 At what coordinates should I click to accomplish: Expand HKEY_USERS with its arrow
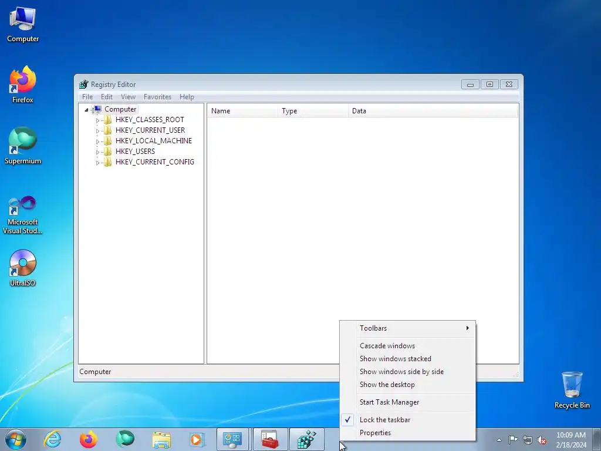pos(97,152)
